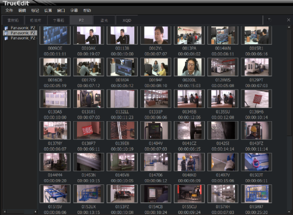This screenshot has width=293, height=215.
Task: Click the highlighted Panasonic P2 card icon
Action: [6, 33]
